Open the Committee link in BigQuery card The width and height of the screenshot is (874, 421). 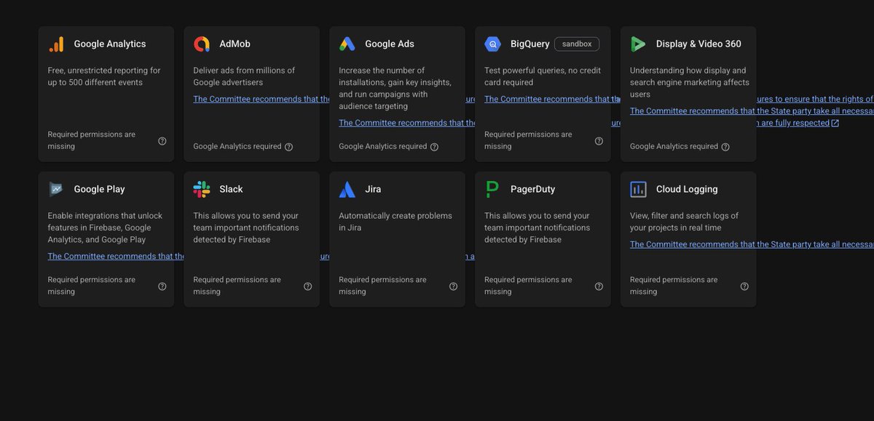[x=554, y=100]
